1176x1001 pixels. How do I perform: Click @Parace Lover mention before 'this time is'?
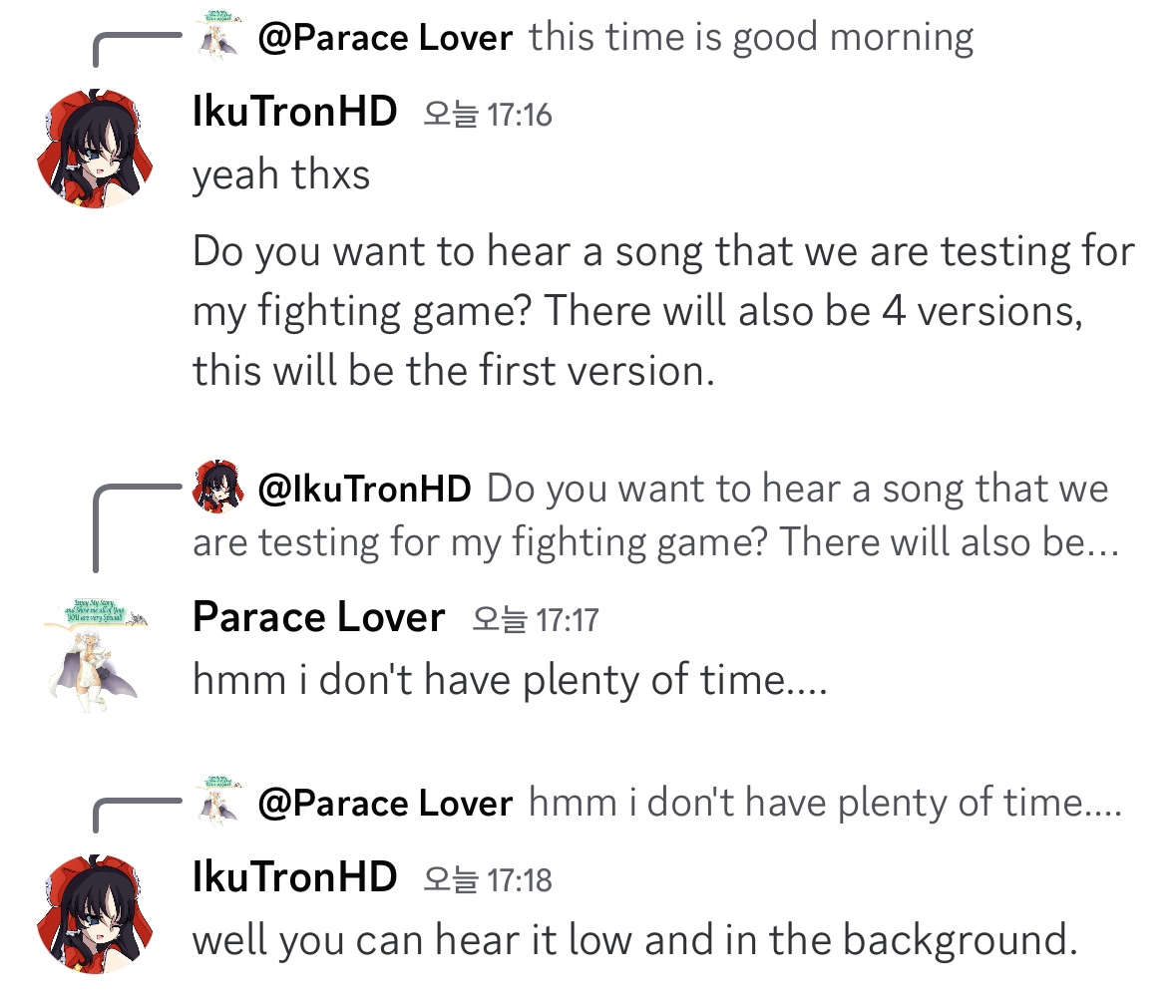tap(385, 38)
